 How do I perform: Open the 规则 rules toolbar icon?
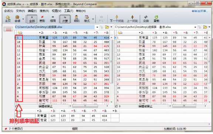[x=77, y=19]
